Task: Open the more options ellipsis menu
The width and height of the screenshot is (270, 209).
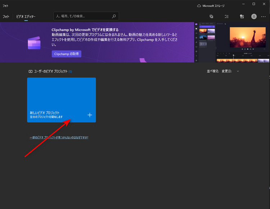Action: click(263, 17)
